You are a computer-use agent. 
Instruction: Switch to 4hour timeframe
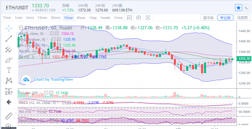[81, 18]
